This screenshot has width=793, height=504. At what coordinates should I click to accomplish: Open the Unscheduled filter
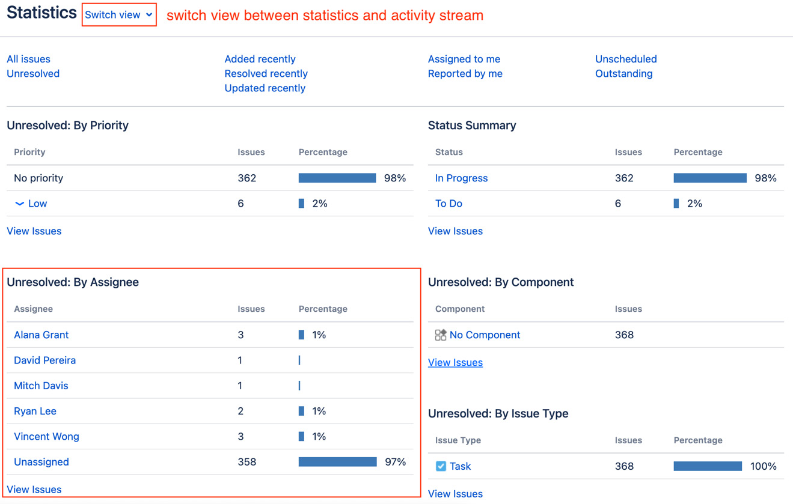[626, 59]
